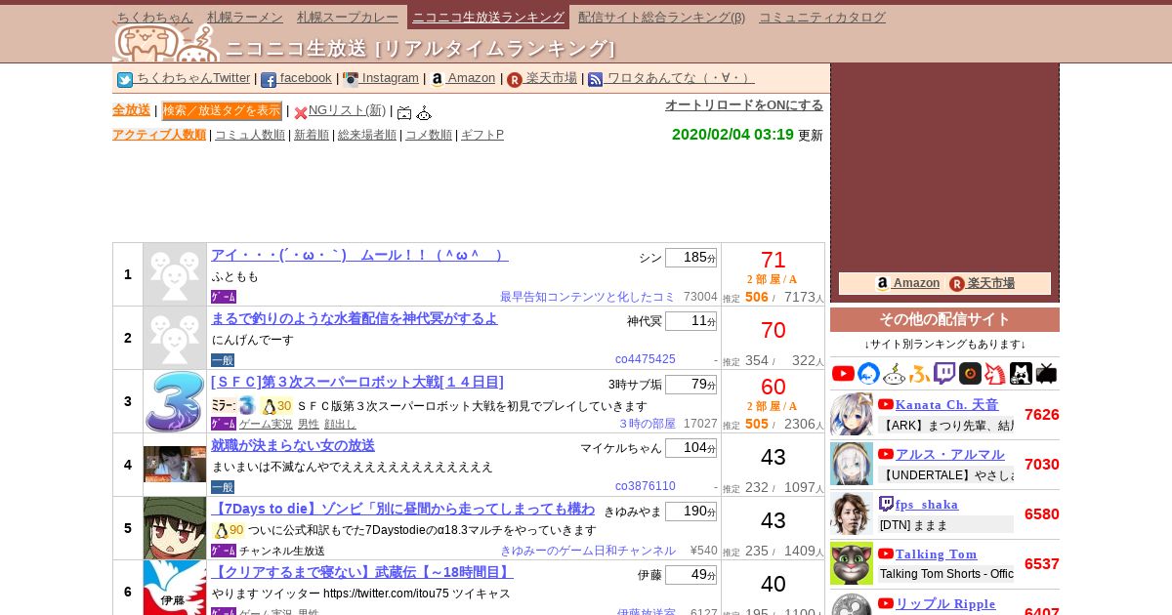Open fps_shaka streamer avatar thumbnail
The height and width of the screenshot is (615, 1172).
(852, 513)
